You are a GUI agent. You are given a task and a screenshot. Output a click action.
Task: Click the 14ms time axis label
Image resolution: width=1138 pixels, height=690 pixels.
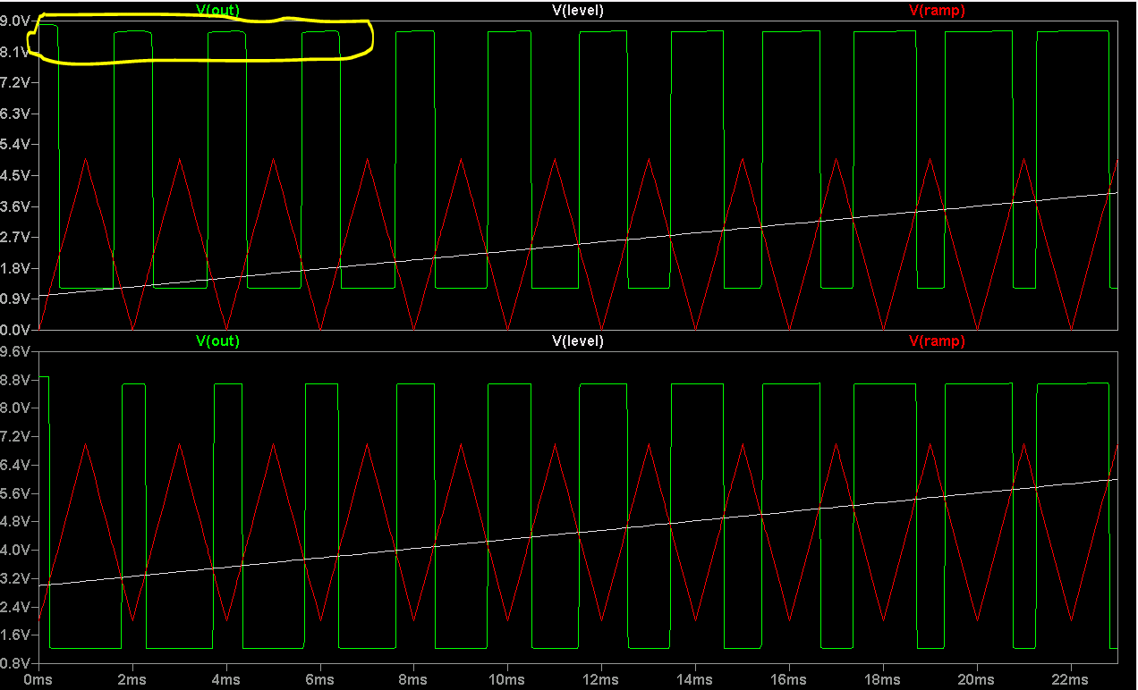[695, 680]
